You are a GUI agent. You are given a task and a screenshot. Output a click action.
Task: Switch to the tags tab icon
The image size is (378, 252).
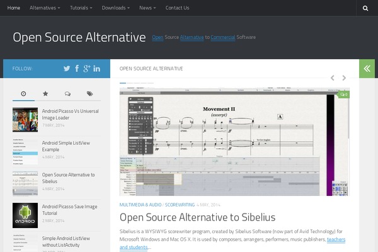(x=89, y=94)
